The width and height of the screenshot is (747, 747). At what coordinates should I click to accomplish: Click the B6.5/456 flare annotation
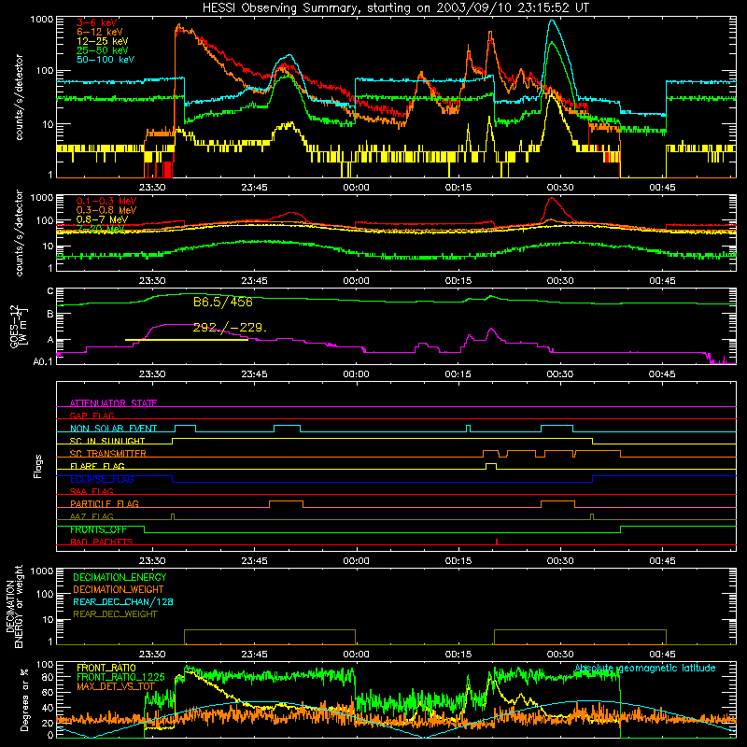pyautogui.click(x=223, y=302)
